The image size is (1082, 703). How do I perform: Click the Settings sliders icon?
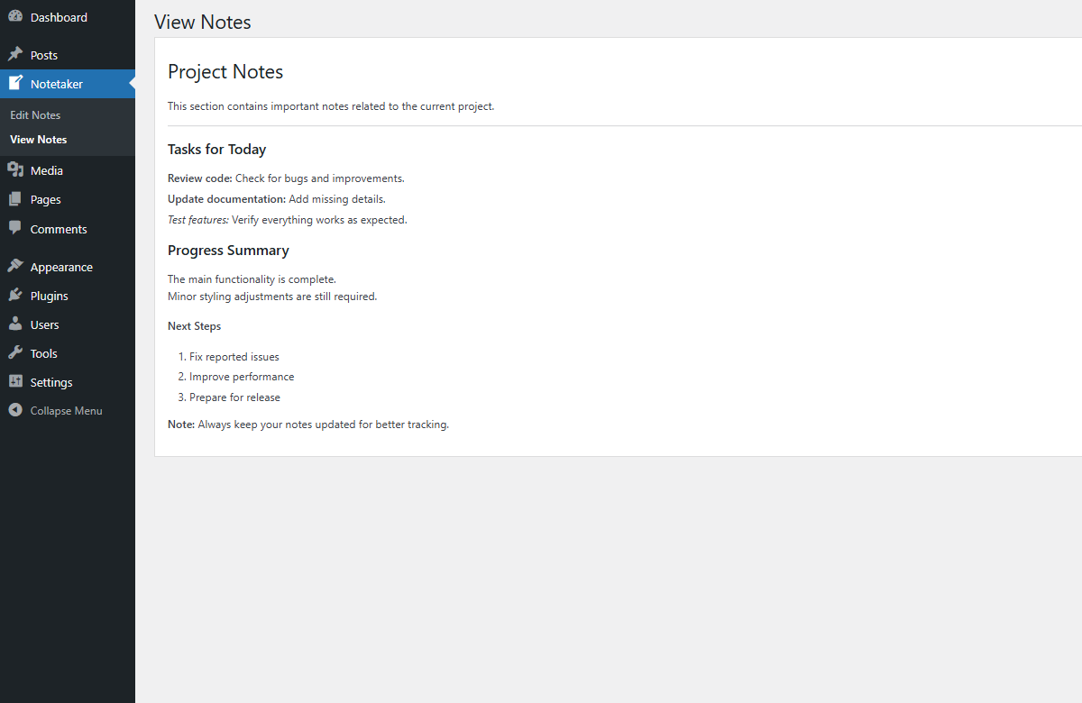(15, 382)
